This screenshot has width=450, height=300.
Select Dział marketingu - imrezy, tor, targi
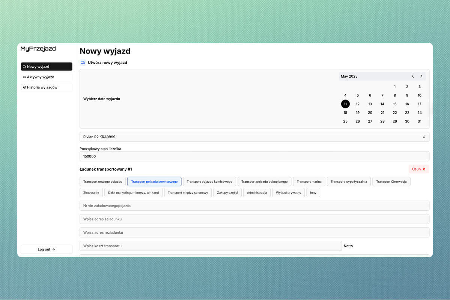click(134, 192)
